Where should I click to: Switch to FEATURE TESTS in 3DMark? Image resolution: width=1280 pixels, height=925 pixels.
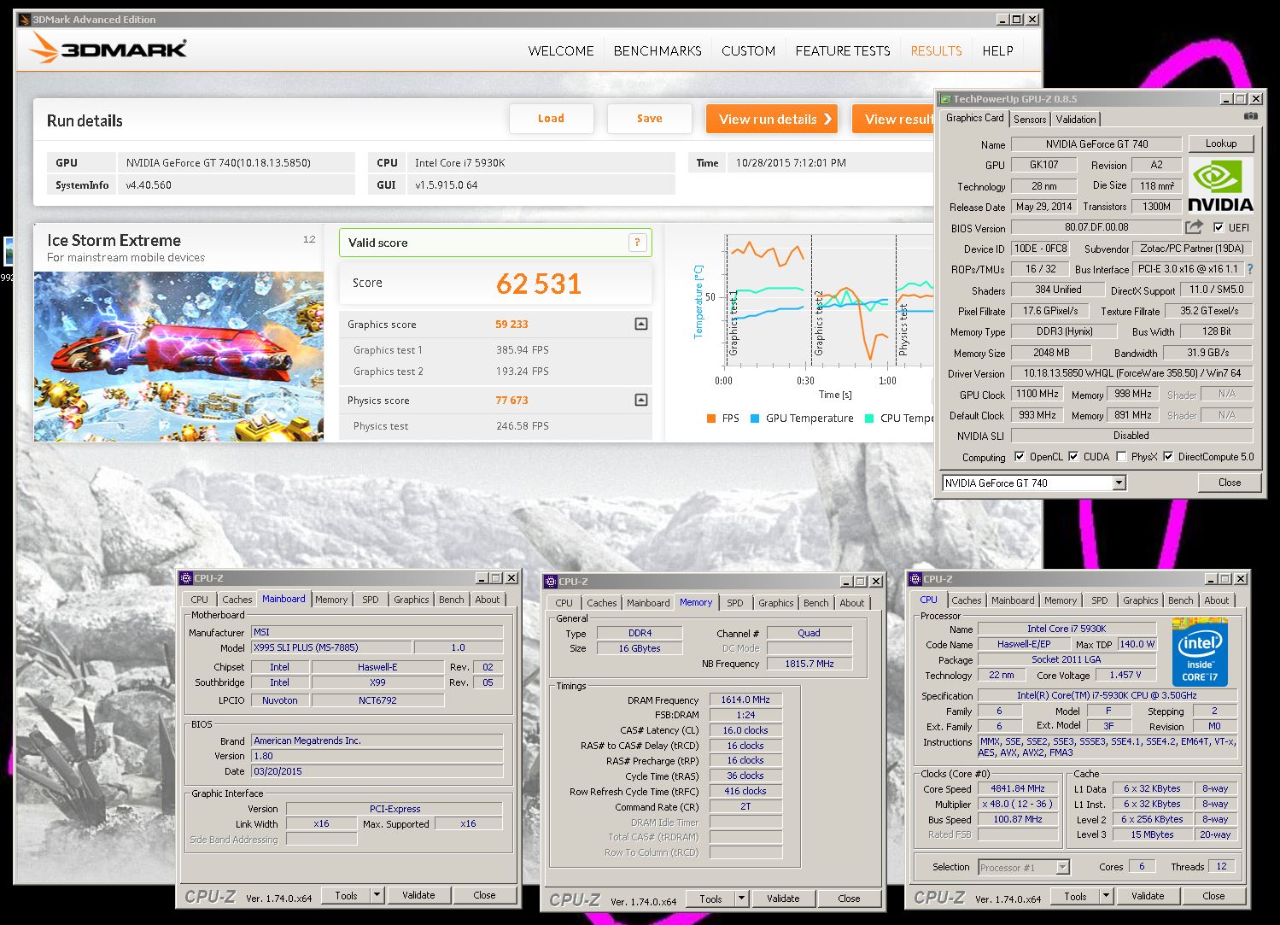tap(843, 51)
